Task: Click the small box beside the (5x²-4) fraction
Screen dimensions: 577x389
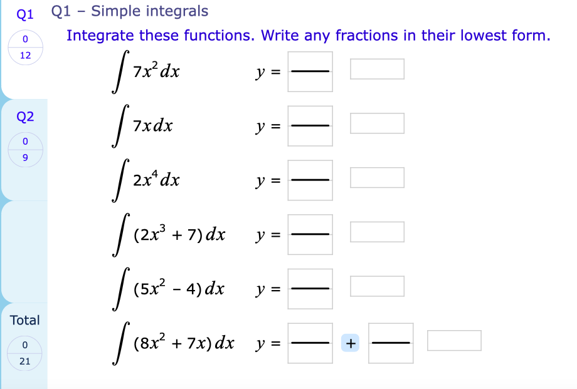Action: (x=377, y=286)
